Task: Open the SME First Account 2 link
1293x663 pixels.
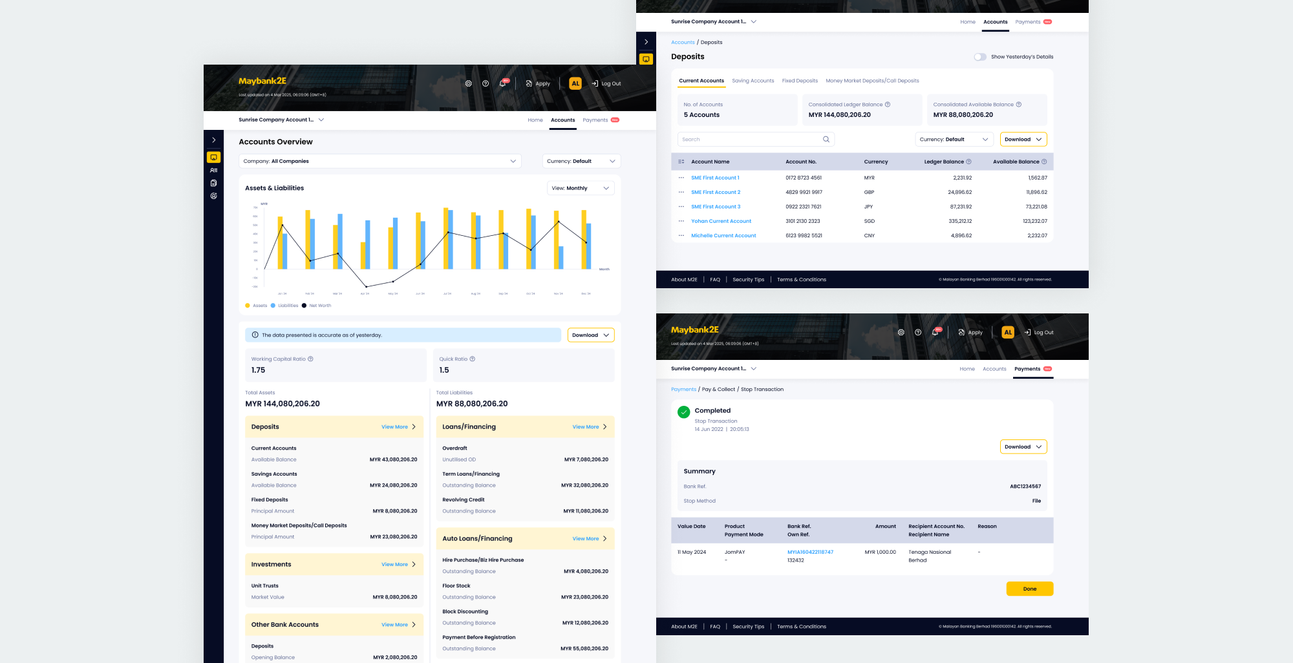Action: (x=716, y=192)
